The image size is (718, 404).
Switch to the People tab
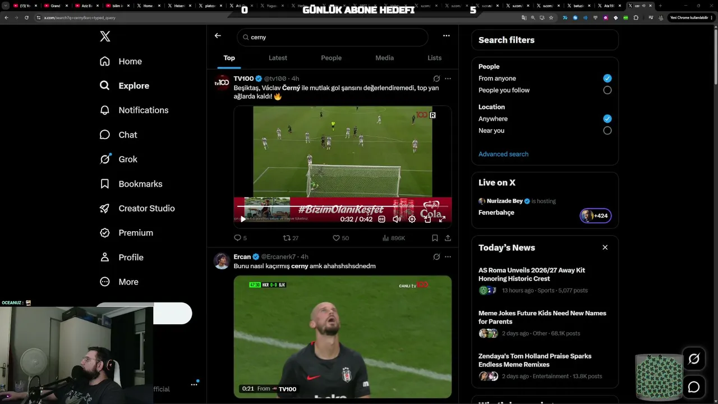click(331, 58)
